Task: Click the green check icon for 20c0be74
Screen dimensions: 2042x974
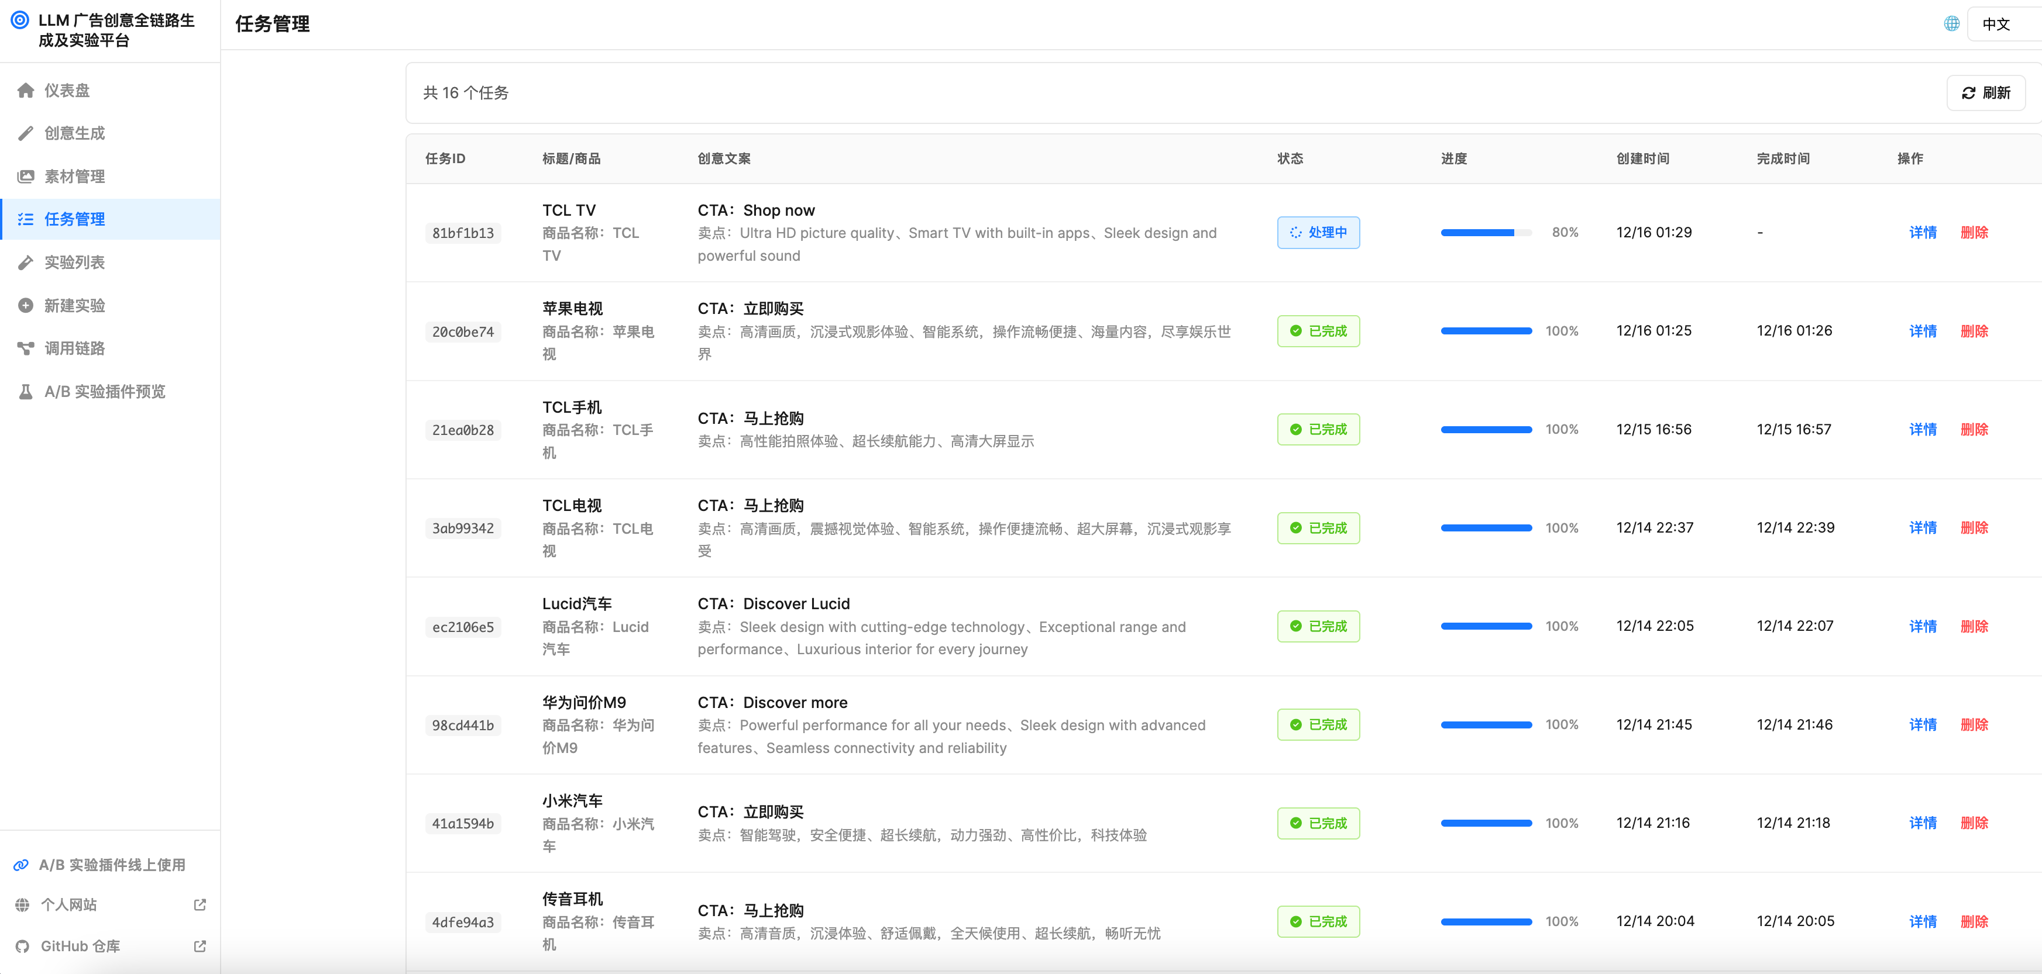Action: (1295, 331)
